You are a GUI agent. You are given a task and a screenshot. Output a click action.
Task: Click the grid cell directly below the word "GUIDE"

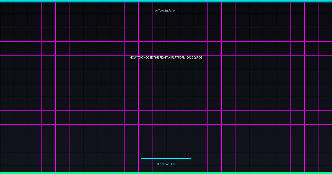[x=201, y=76]
